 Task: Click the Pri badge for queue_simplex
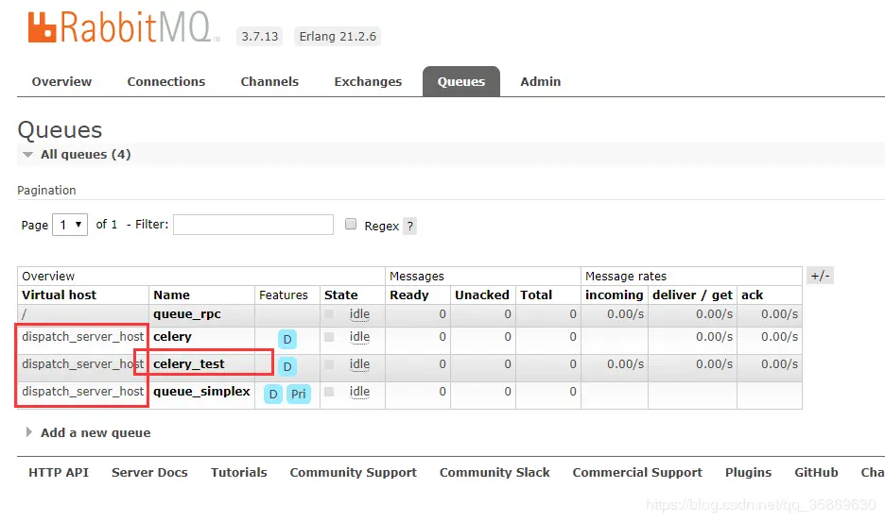tap(299, 394)
